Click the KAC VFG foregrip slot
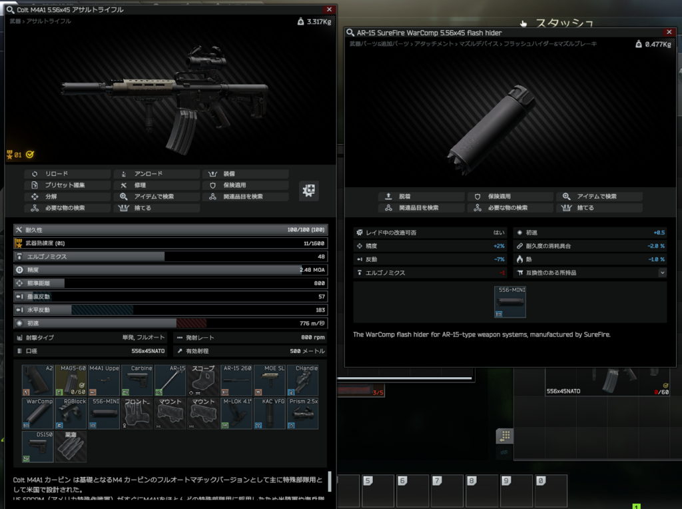Image resolution: width=682 pixels, height=509 pixels. click(269, 414)
